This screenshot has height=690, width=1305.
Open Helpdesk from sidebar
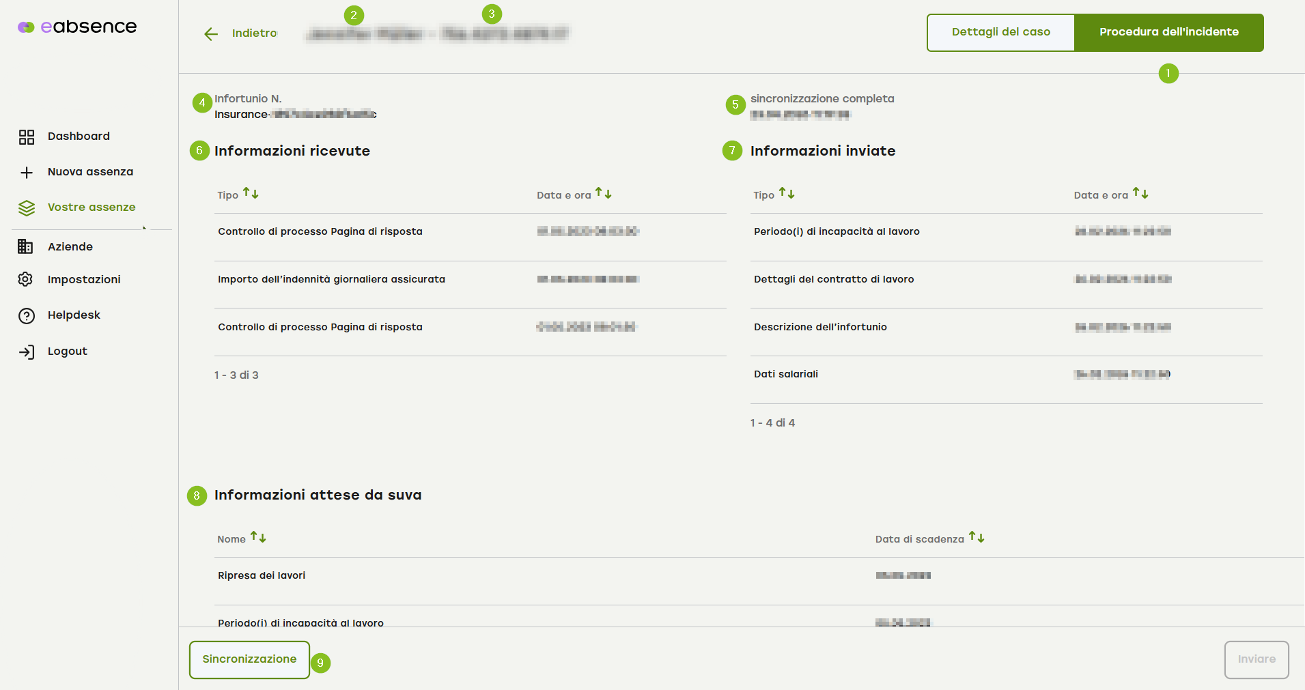click(74, 315)
